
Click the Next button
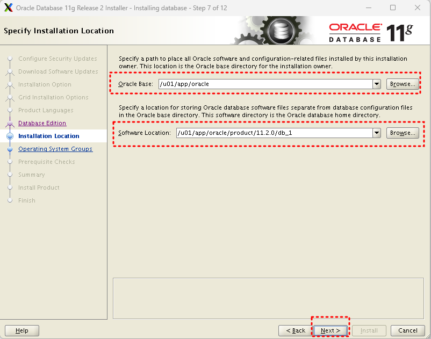click(x=331, y=330)
